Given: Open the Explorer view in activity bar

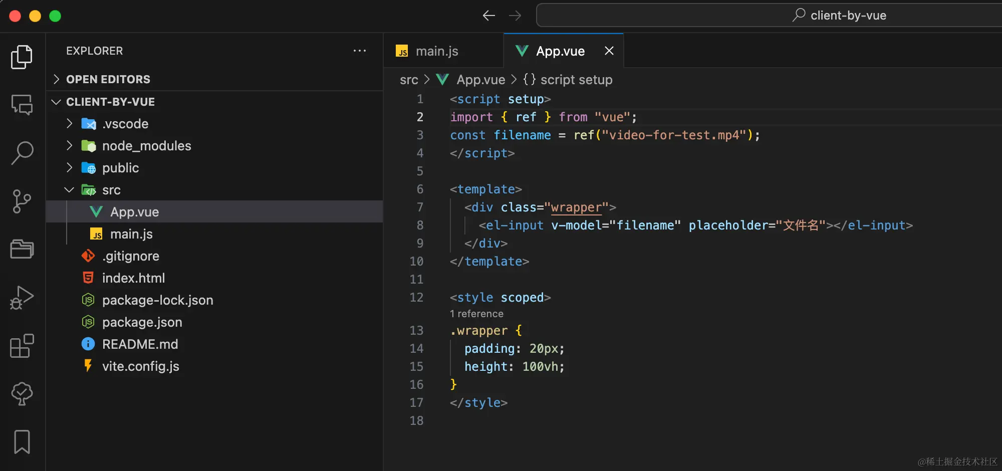Looking at the screenshot, I should [x=22, y=57].
